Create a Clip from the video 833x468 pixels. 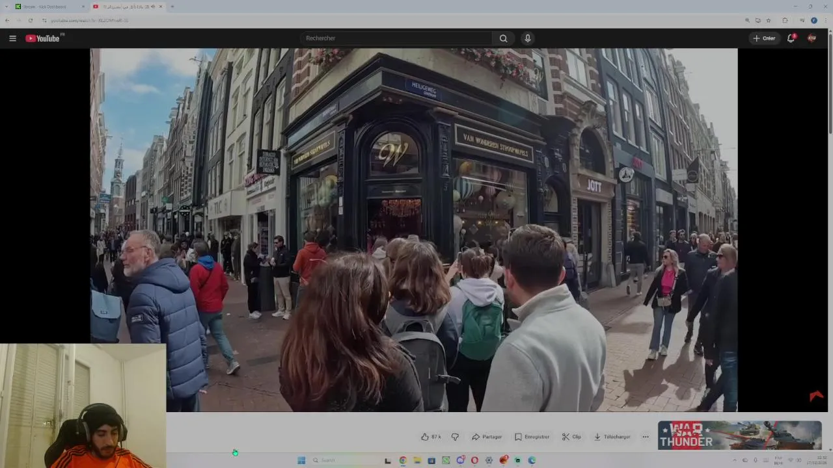click(x=571, y=437)
